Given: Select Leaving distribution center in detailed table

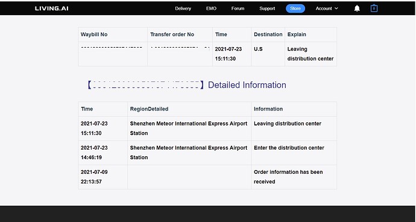Looking at the screenshot, I should pyautogui.click(x=288, y=124).
